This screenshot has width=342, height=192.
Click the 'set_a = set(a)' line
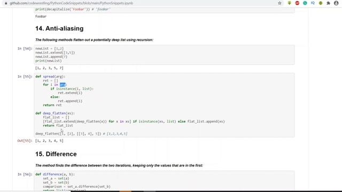(56, 179)
